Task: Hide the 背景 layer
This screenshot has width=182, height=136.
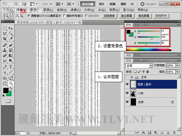Action: [x=127, y=102]
